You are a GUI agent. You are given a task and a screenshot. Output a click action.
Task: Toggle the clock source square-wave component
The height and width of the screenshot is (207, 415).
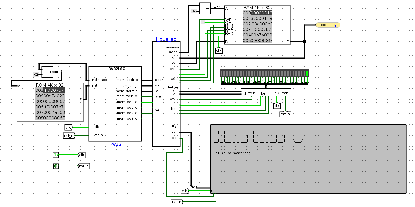[56, 155]
